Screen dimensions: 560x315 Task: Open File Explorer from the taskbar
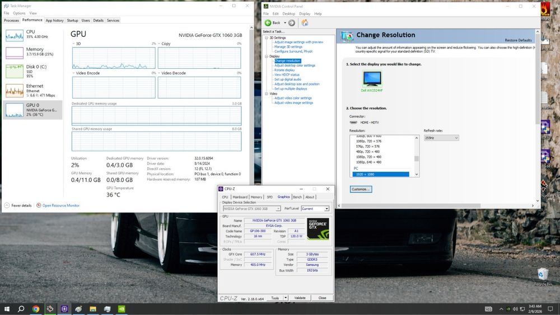coord(93,309)
